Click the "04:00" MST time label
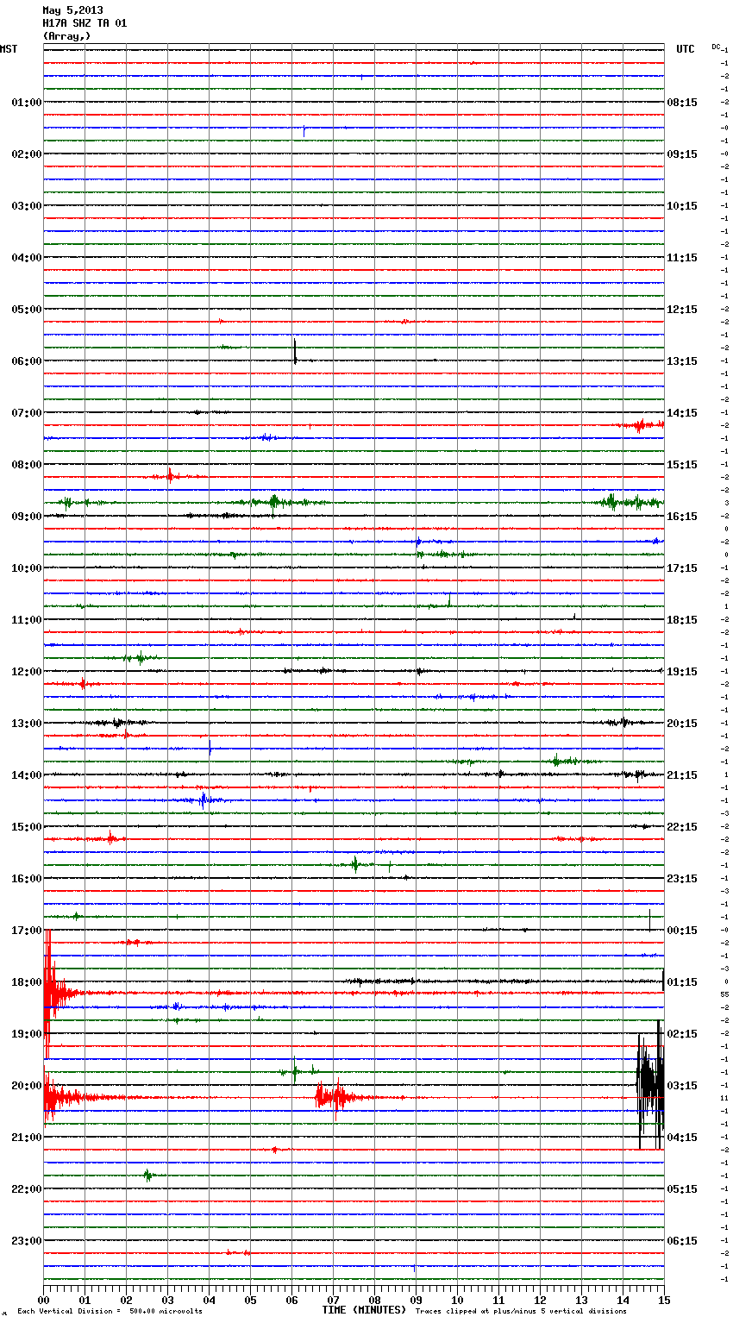Image resolution: width=733 pixels, height=1323 pixels. [x=27, y=258]
